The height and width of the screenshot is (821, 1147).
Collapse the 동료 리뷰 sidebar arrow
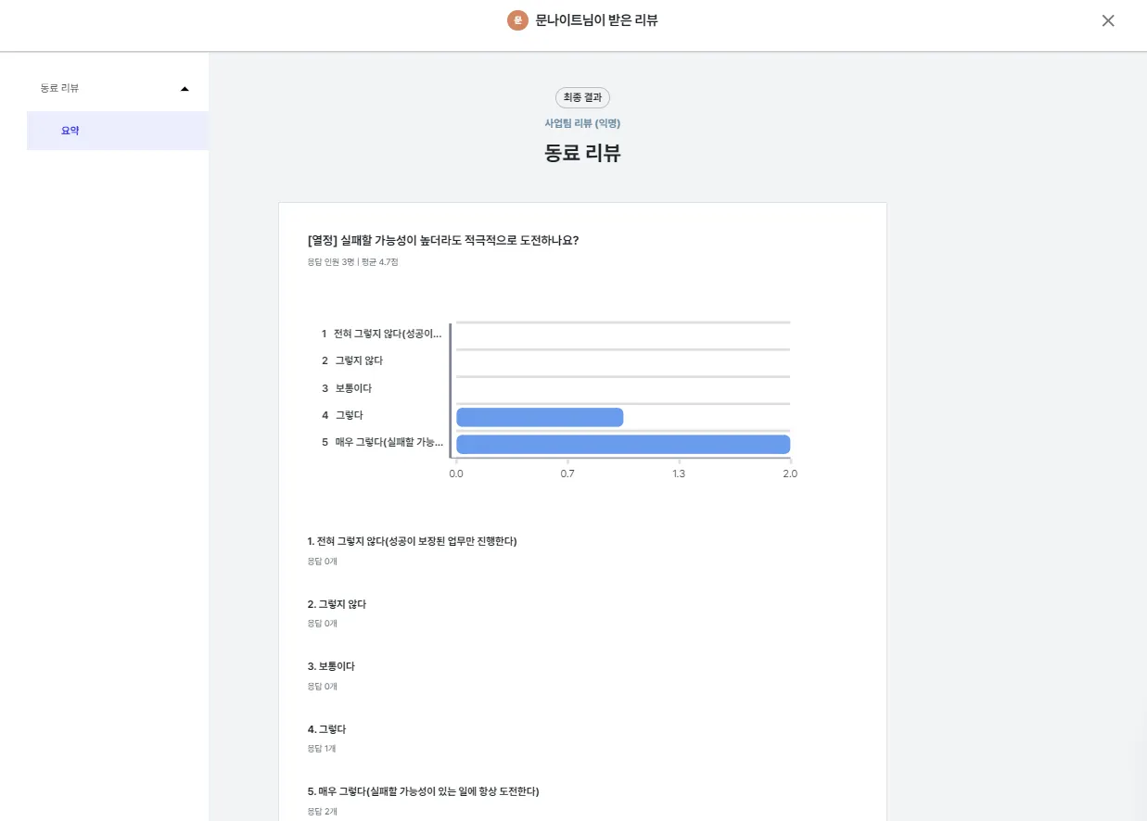click(185, 89)
